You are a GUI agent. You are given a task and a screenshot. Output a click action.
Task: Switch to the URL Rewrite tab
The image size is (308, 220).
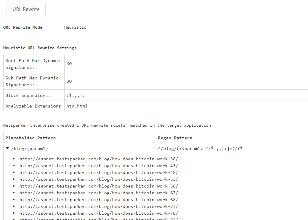(26, 9)
